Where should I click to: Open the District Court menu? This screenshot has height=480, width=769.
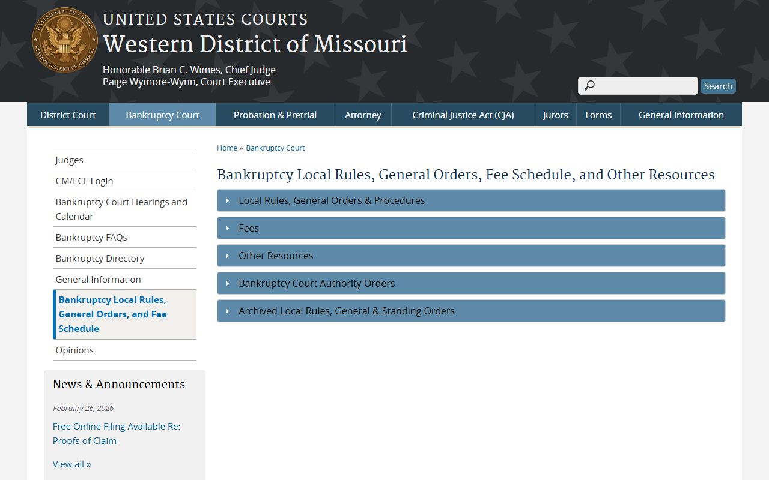[68, 115]
